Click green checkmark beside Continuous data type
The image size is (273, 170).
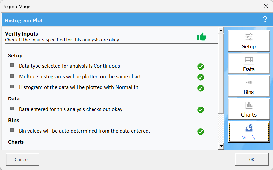201,67
